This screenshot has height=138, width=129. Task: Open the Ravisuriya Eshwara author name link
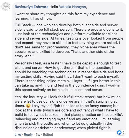pos(32,7)
